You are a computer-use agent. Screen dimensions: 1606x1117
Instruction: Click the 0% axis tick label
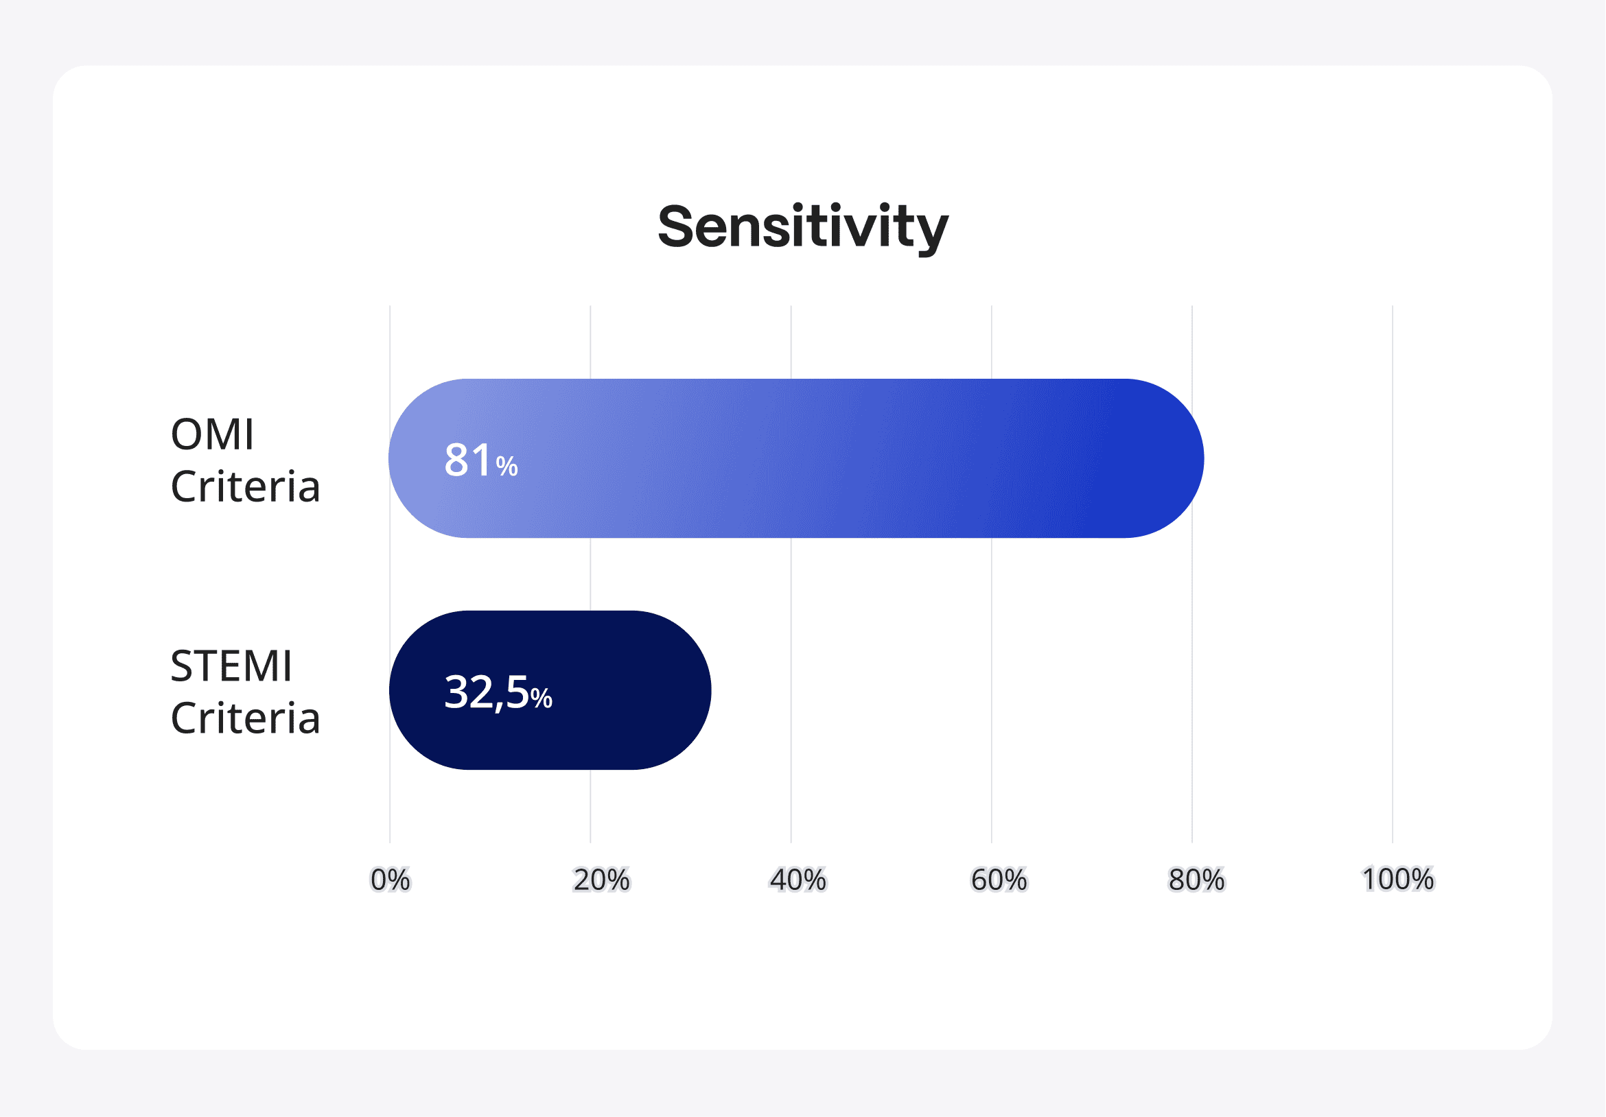pos(391,880)
